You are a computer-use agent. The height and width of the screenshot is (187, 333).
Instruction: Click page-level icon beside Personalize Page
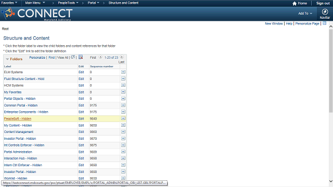[x=324, y=23]
